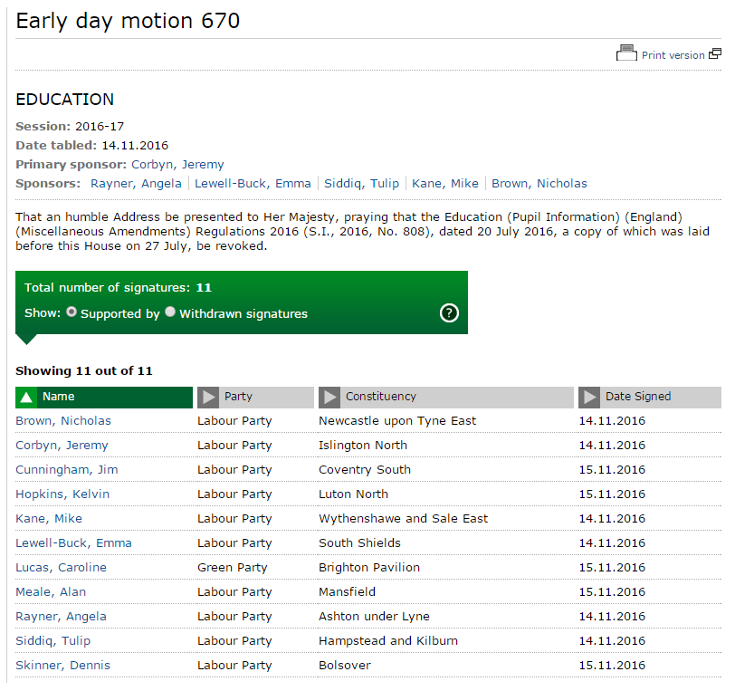Open sponsor link Kane, Mike
This screenshot has width=735, height=691.
tap(444, 184)
